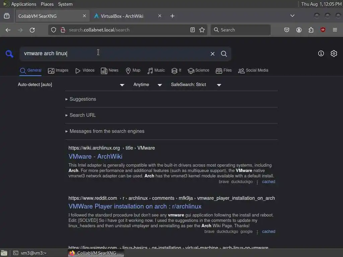Screen dimensions: 343x257
Task: Click CollabVM SearXNG taskbar button
Action: [x=96, y=253]
